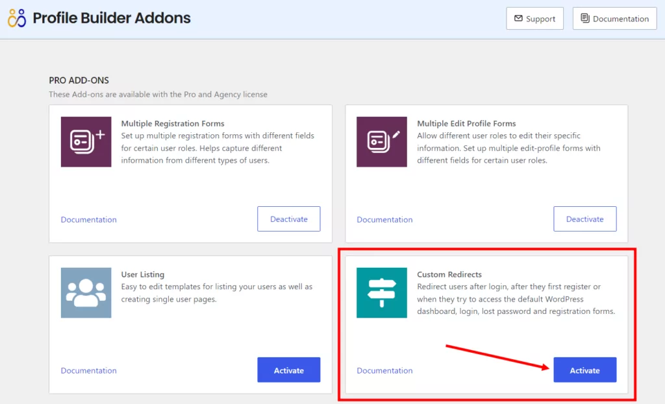The image size is (665, 404).
Task: Open Documentation from the header button
Action: point(614,19)
